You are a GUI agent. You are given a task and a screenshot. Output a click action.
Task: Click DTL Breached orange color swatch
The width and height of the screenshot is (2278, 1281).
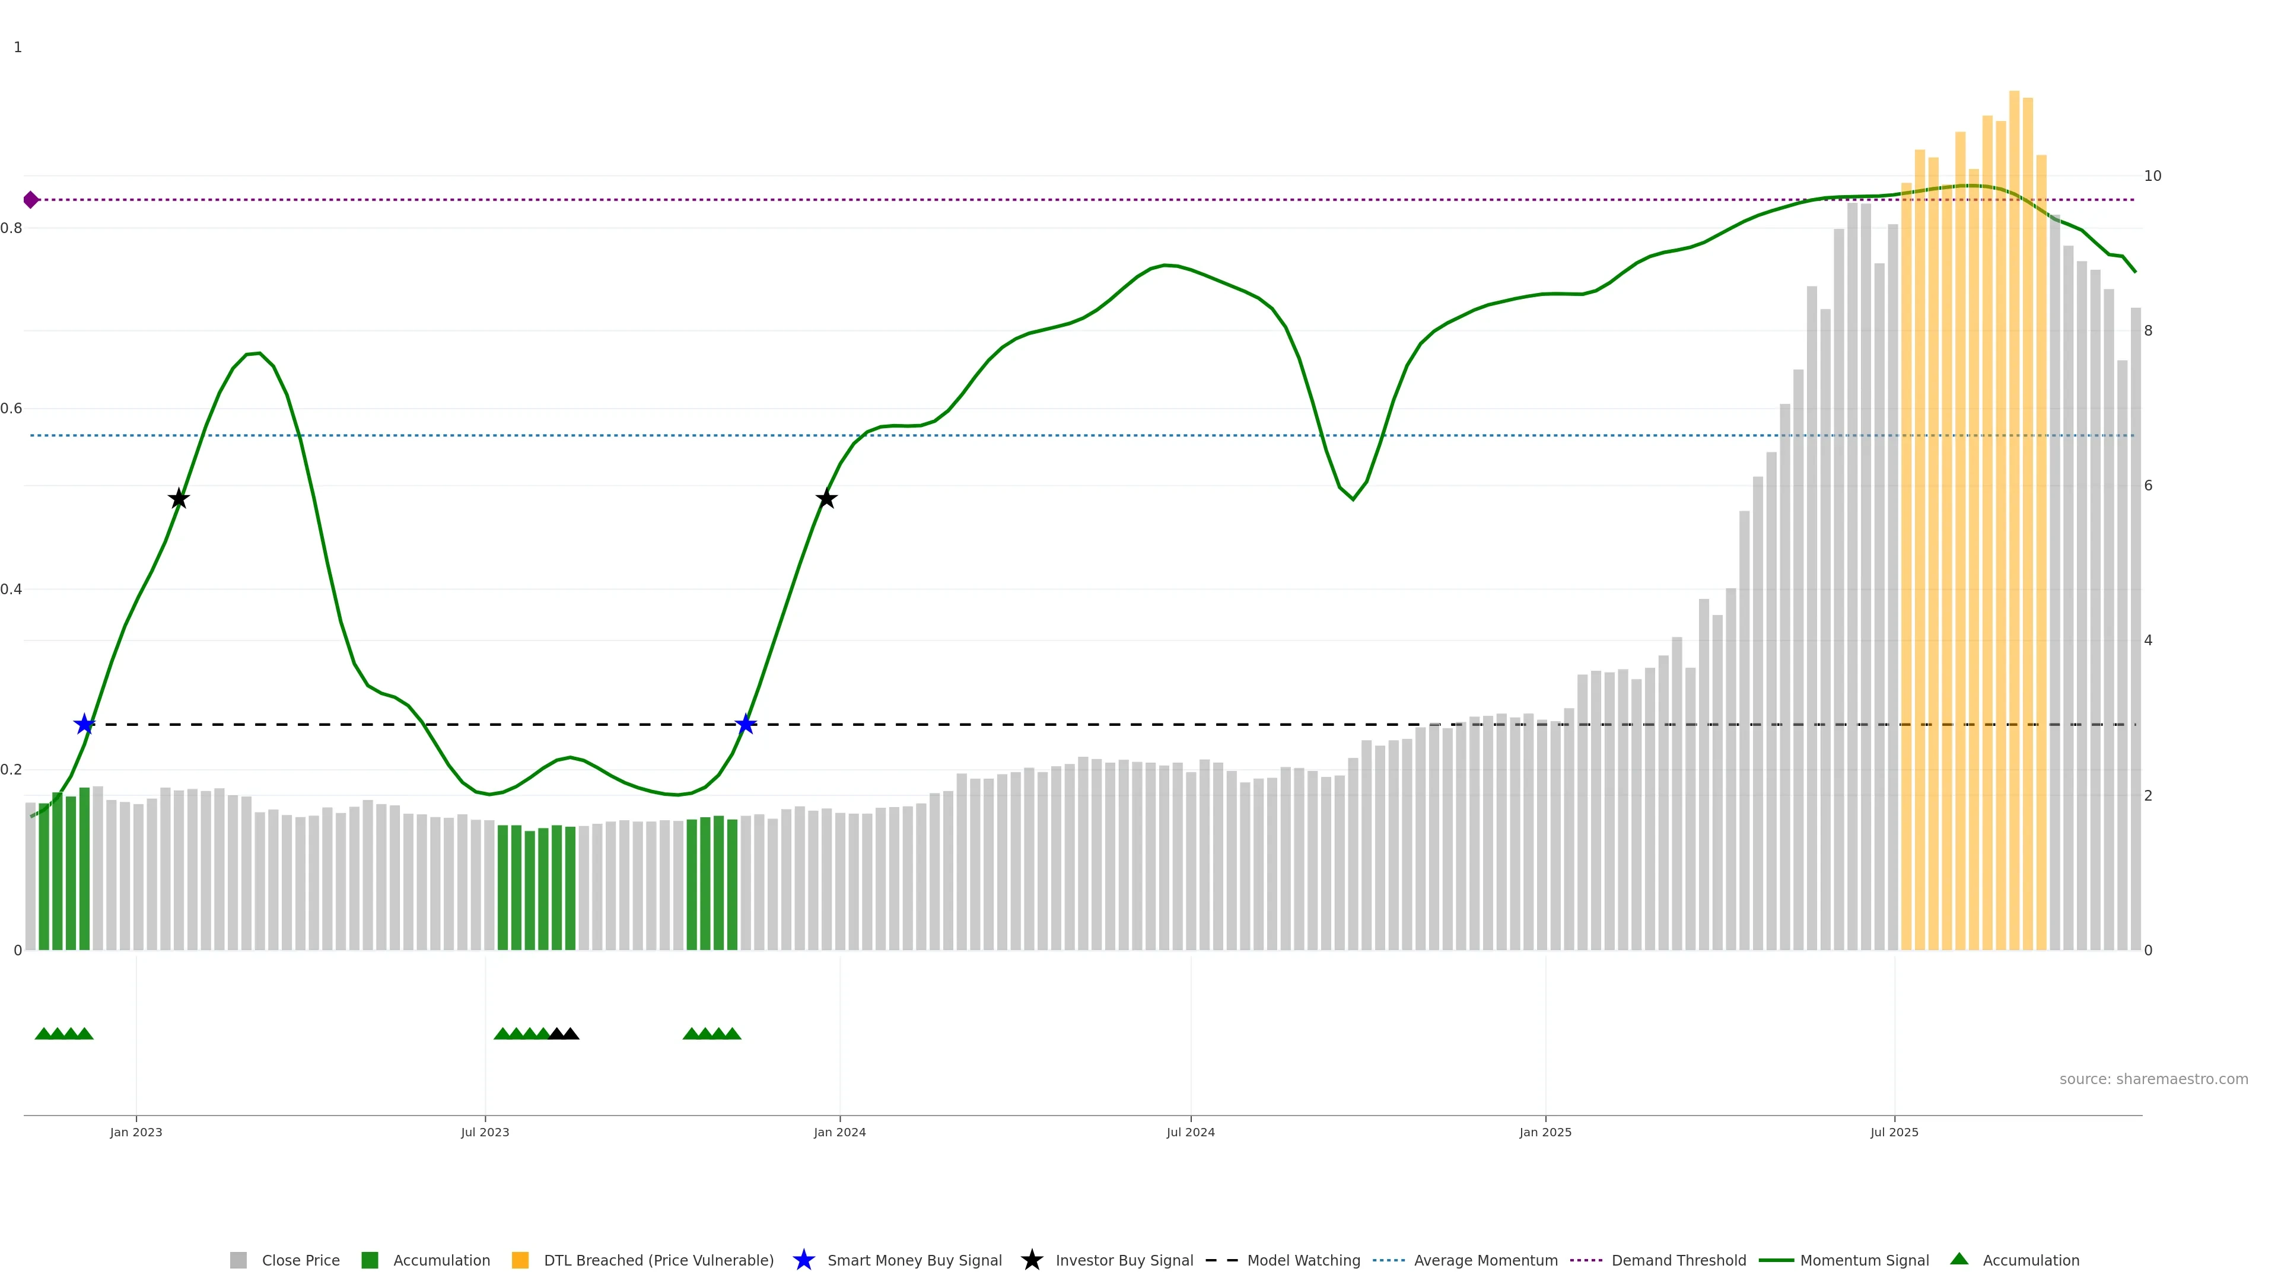[520, 1260]
